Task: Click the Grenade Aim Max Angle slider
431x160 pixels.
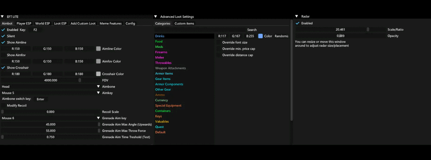Action: coord(51,124)
